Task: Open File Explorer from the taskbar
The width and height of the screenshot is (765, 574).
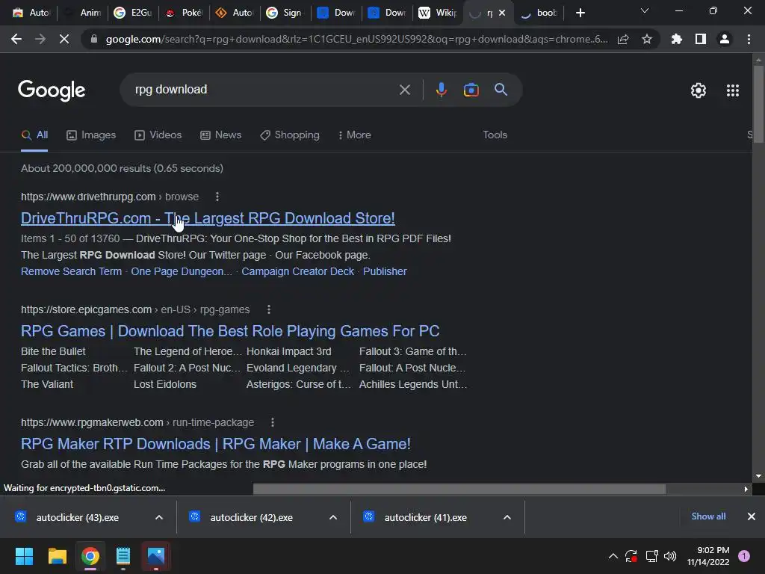Action: pyautogui.click(x=57, y=555)
